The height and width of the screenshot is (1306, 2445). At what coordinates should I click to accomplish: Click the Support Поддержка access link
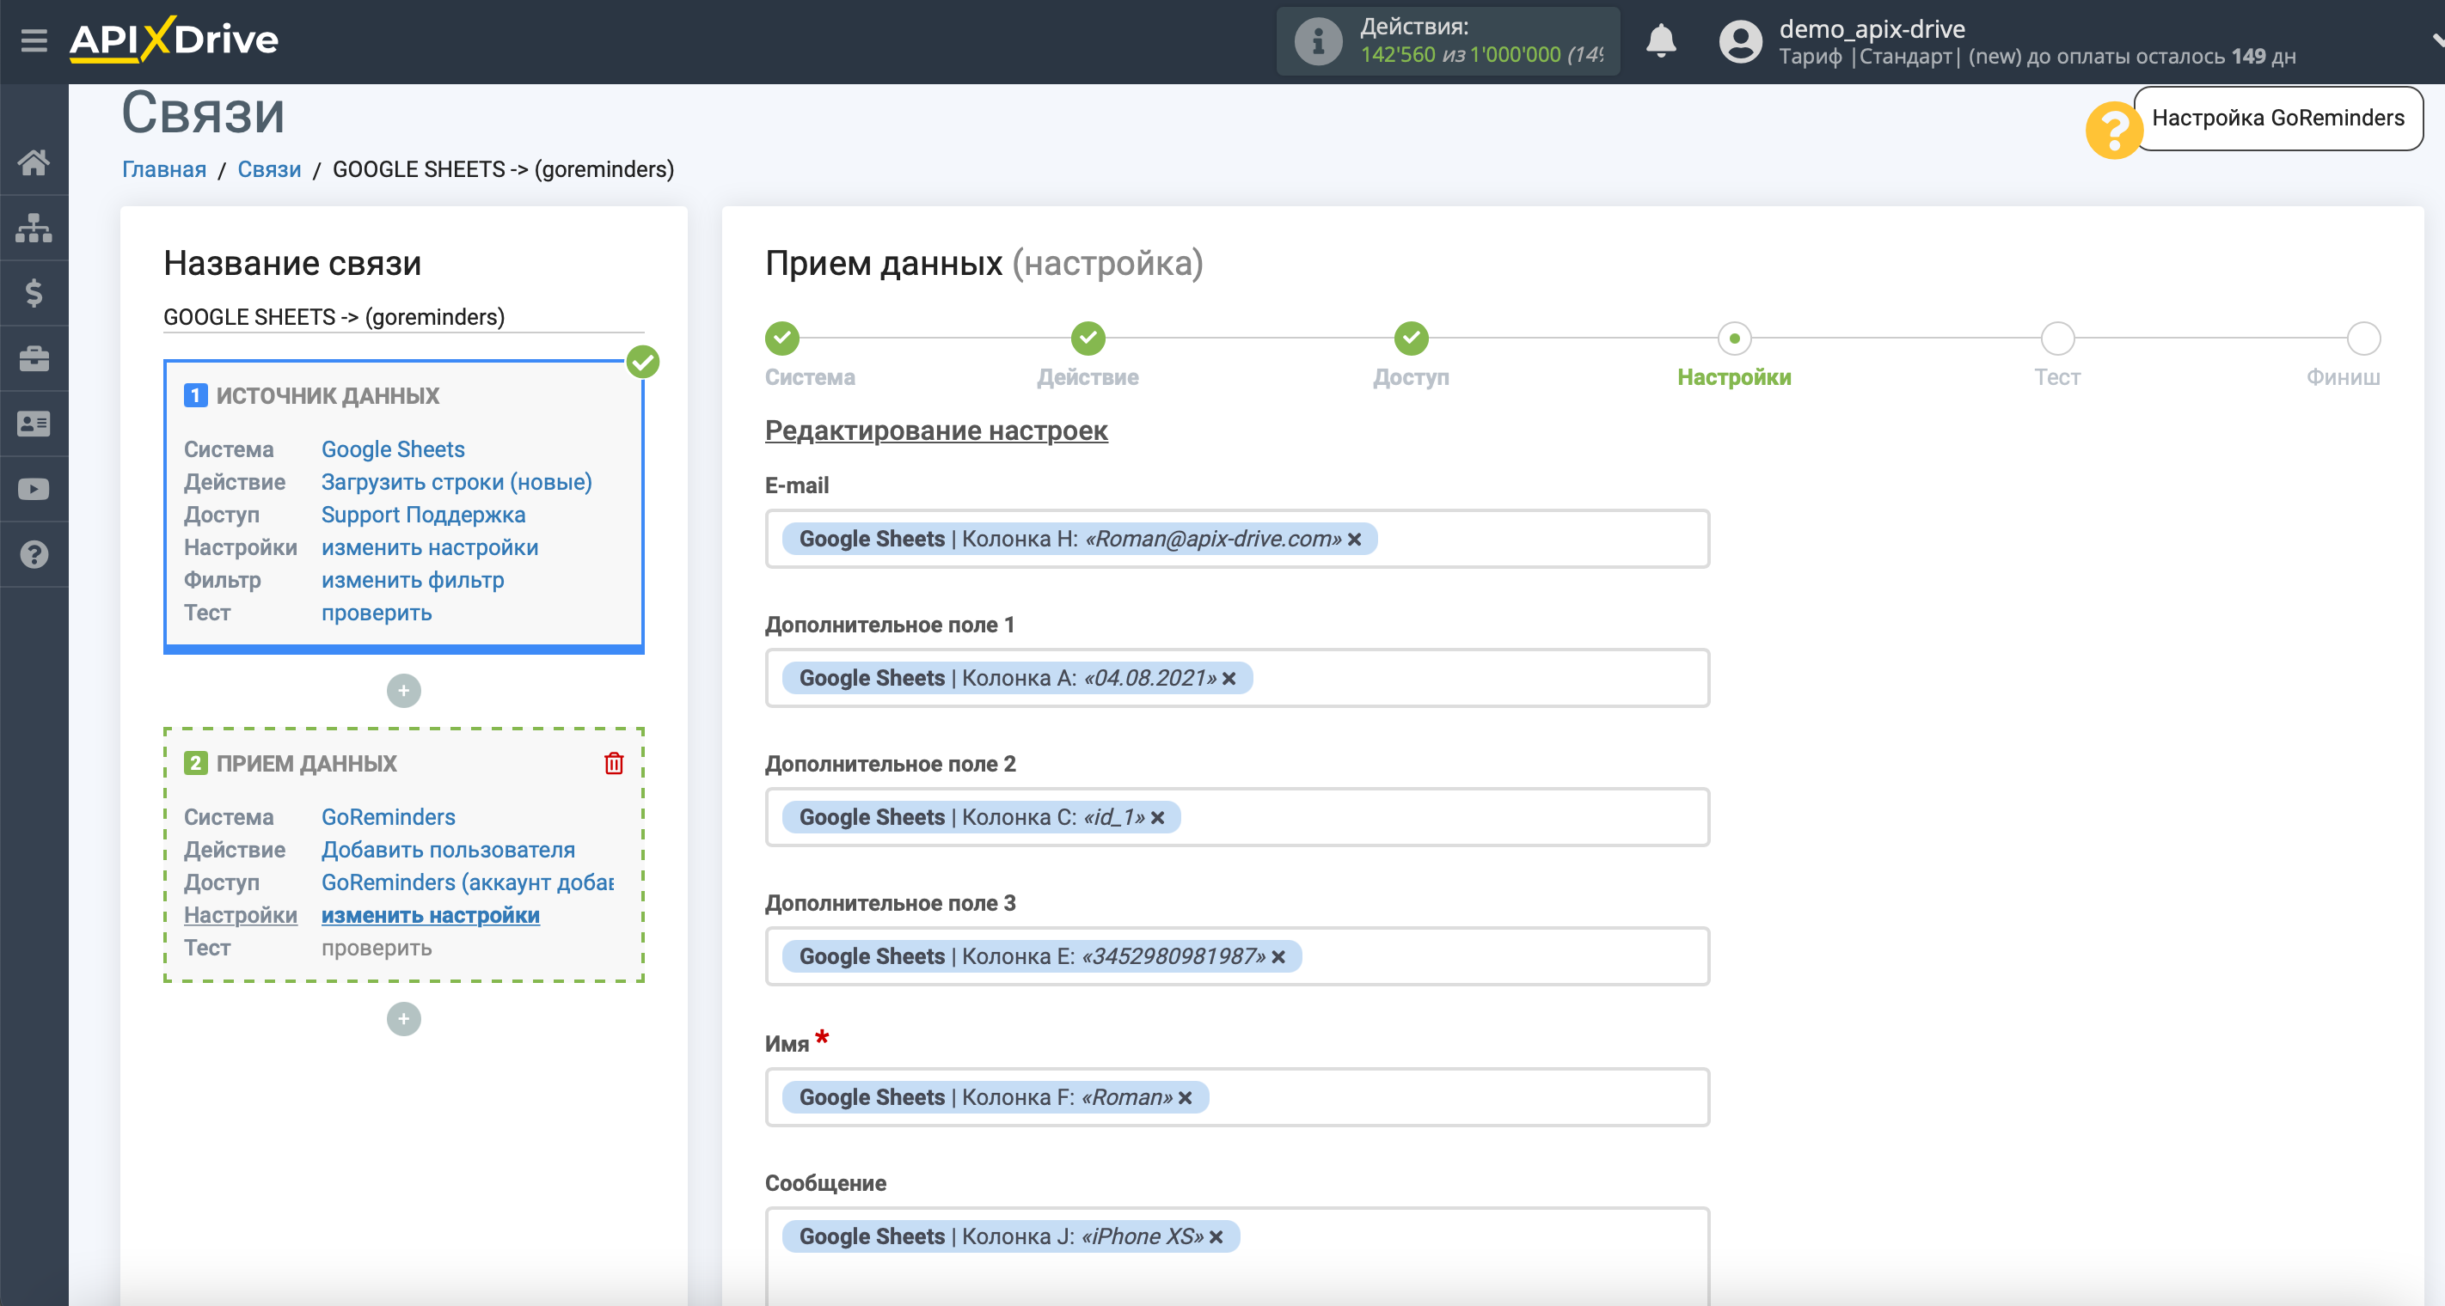423,515
